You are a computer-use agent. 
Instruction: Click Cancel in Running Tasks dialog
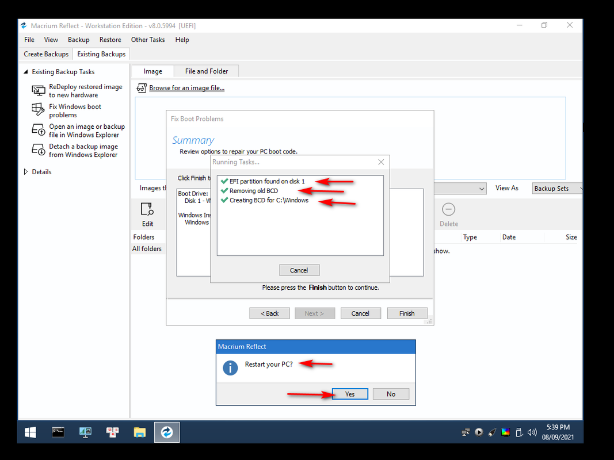click(x=299, y=270)
